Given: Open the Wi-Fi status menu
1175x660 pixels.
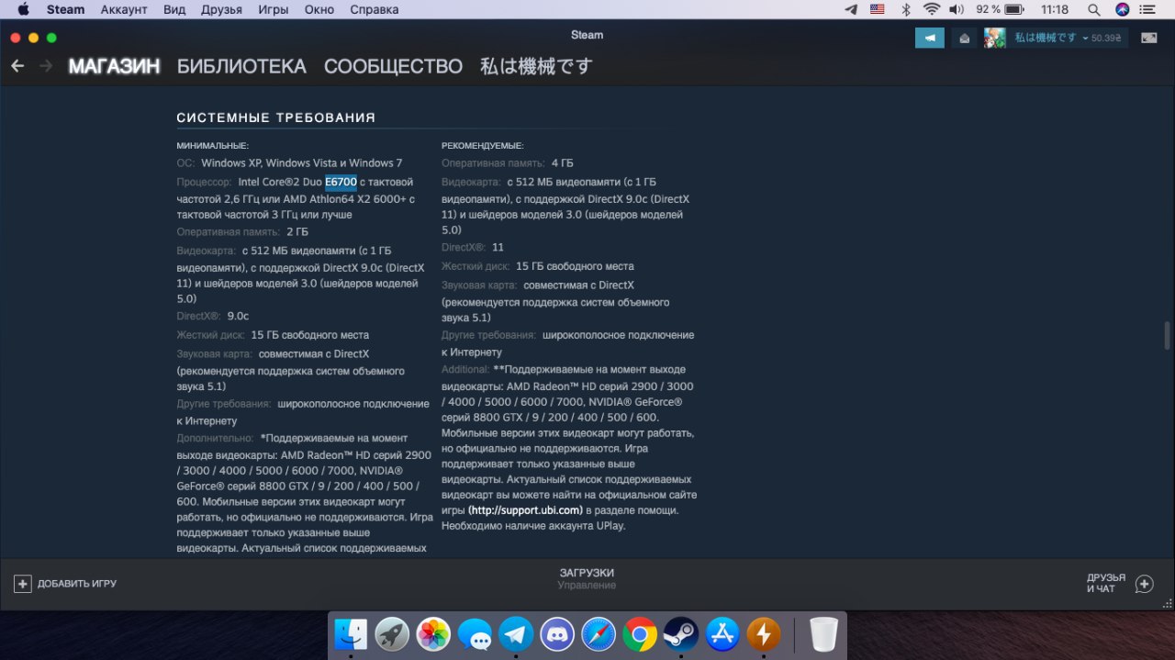Looking at the screenshot, I should [x=932, y=9].
